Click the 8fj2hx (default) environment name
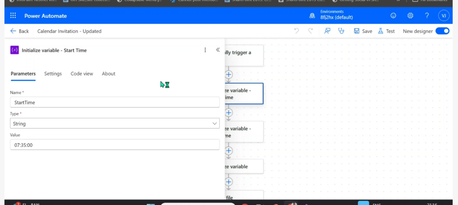The height and width of the screenshot is (205, 458). [x=336, y=17]
